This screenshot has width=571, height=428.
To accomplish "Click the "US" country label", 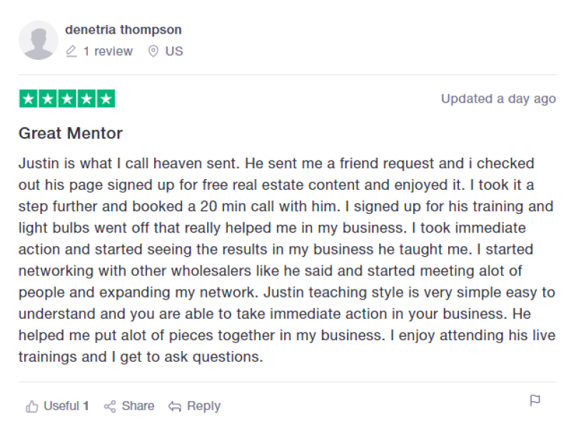I will (174, 51).
